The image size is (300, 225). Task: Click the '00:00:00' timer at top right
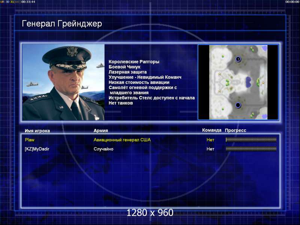[x=292, y=2]
